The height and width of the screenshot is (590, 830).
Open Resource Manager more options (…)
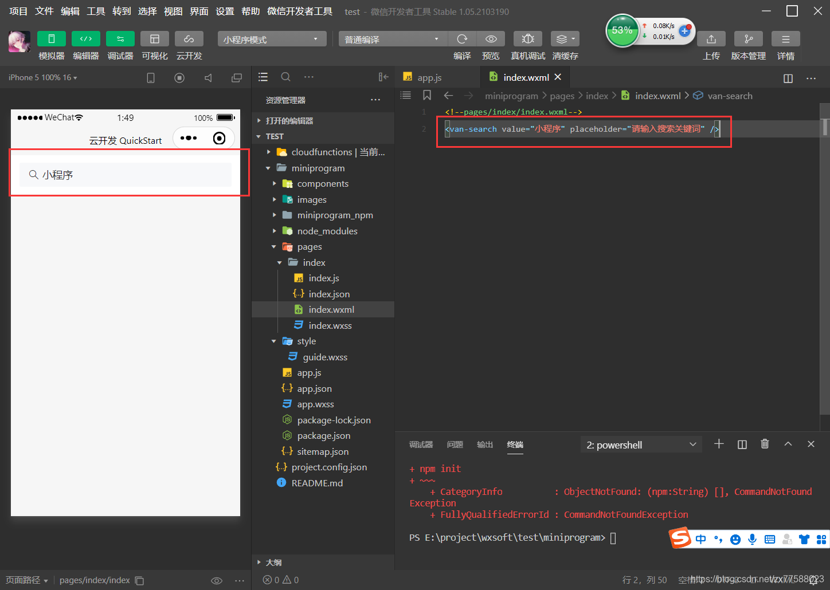click(375, 100)
